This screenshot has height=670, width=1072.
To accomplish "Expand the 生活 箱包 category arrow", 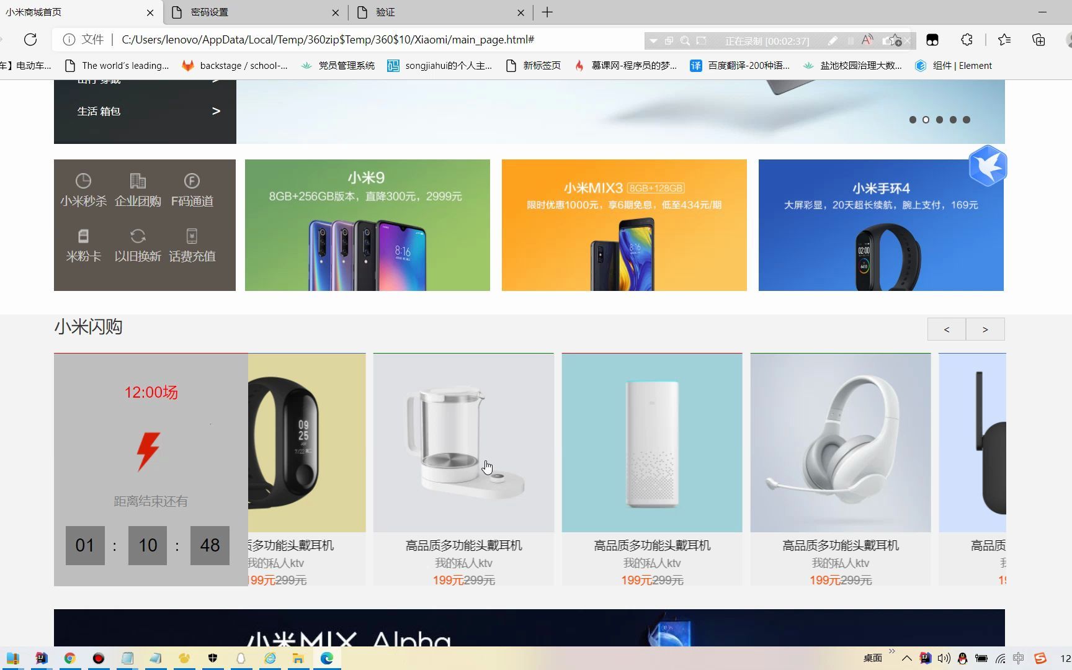I will coord(216,111).
